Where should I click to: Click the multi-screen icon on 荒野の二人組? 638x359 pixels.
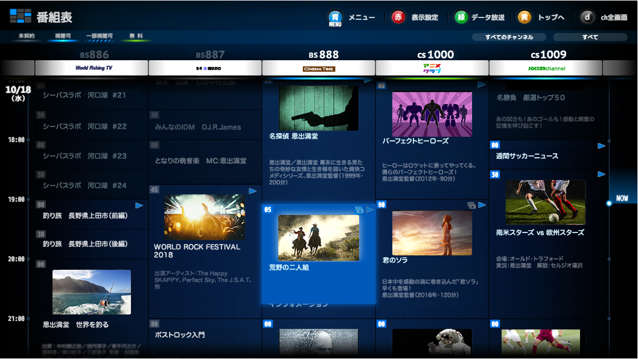359,210
